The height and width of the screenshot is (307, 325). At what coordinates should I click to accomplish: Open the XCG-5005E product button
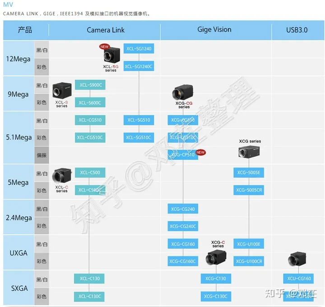point(249,172)
